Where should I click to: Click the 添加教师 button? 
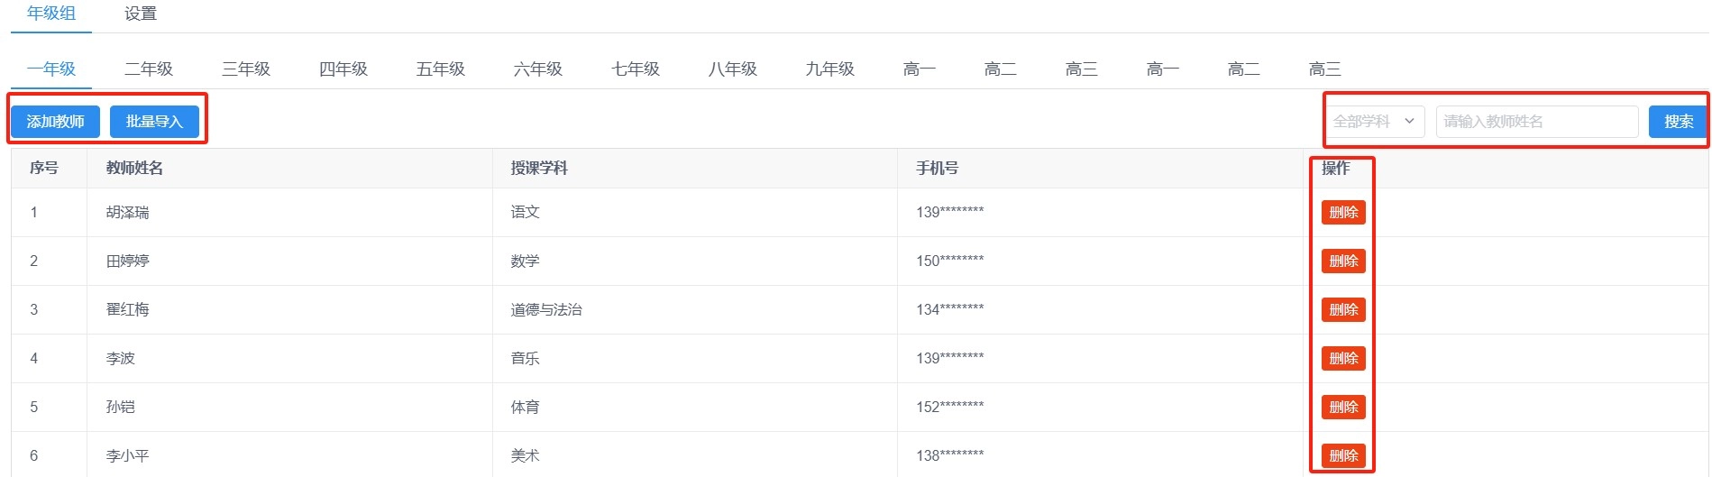coord(55,122)
